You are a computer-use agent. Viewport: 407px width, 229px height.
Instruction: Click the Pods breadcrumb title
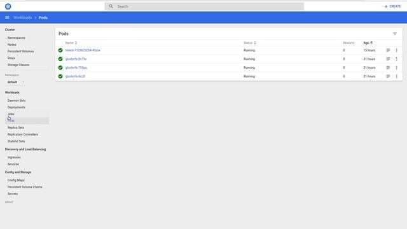point(43,18)
